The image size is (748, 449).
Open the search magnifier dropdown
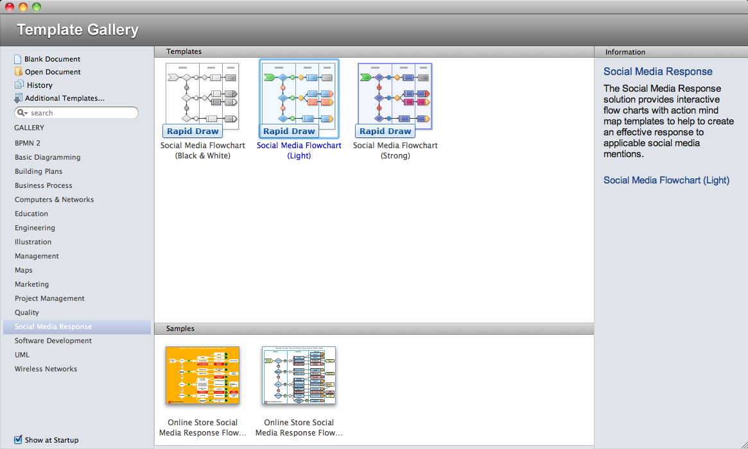[x=22, y=113]
